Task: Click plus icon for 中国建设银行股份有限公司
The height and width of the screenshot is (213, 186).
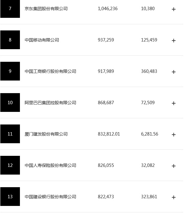Action: pos(173,197)
